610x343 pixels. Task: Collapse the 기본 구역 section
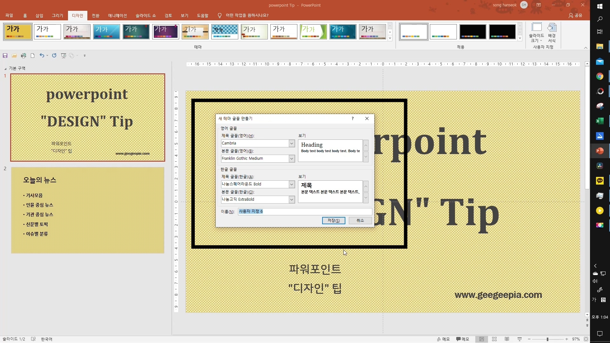(x=5, y=69)
